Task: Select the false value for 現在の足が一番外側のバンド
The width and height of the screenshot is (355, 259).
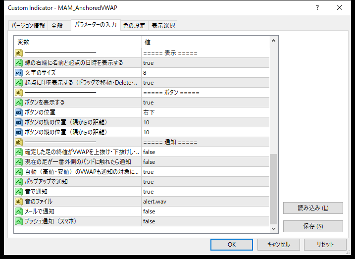Action: [205, 162]
